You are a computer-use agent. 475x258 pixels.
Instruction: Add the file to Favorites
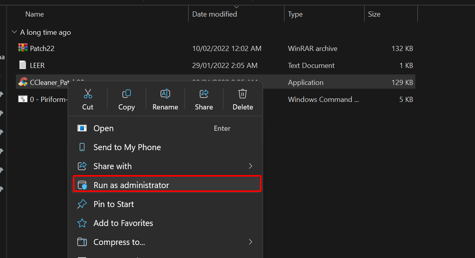(123, 223)
